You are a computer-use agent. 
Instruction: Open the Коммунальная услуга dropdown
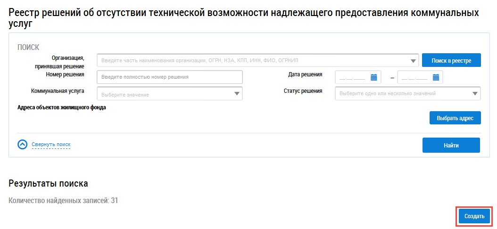170,94
